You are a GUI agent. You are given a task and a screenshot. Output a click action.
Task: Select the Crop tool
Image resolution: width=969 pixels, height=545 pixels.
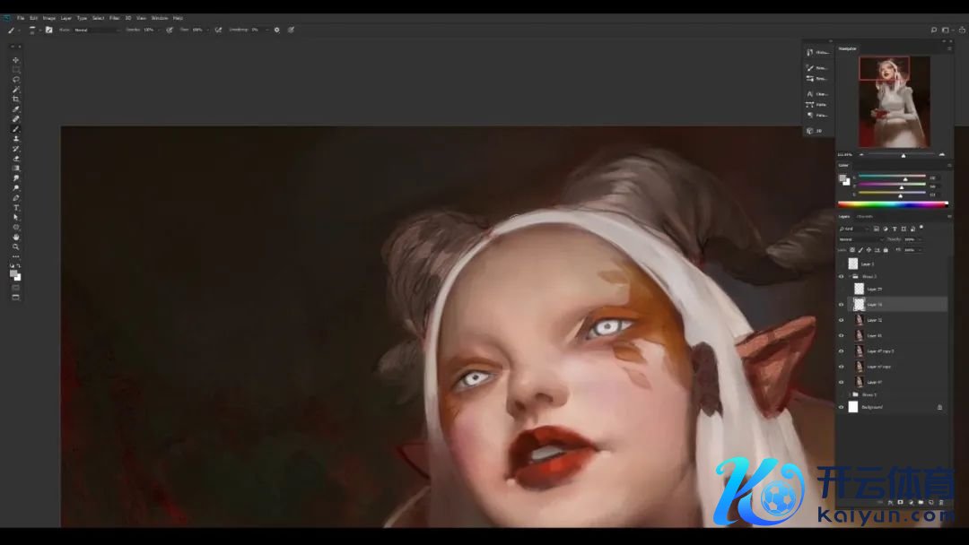(x=16, y=99)
